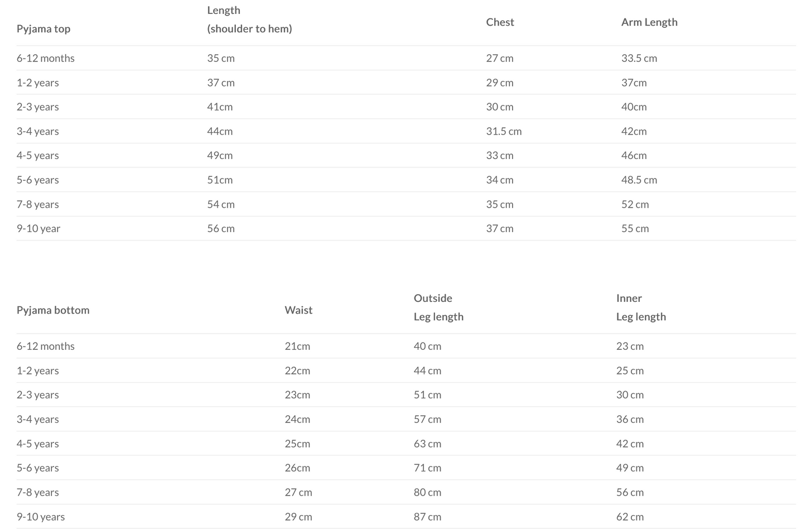This screenshot has height=529, width=806.
Task: Click the 31.5 cm chest value
Action: [504, 132]
